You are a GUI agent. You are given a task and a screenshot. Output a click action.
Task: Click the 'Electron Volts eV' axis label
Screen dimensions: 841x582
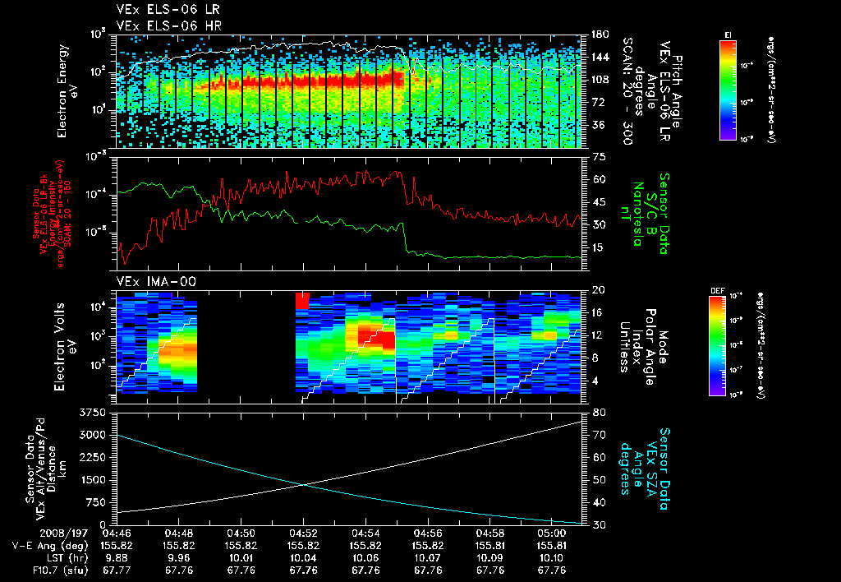pyautogui.click(x=64, y=347)
